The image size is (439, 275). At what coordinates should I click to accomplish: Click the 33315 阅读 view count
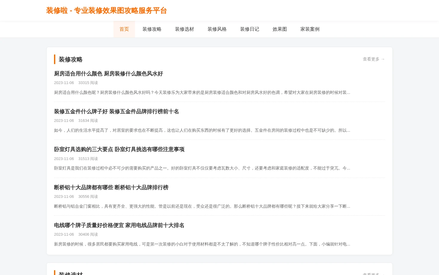click(88, 83)
